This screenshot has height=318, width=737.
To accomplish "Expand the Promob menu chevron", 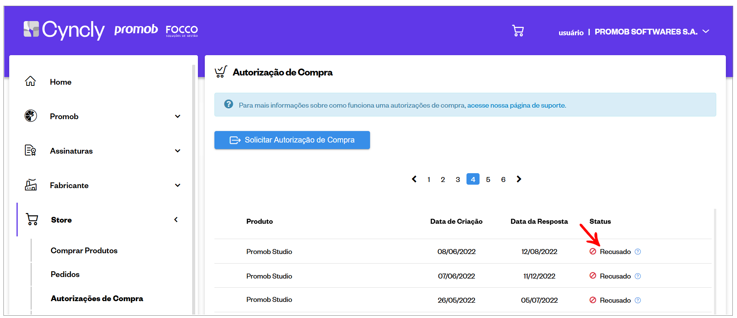I will (x=178, y=116).
